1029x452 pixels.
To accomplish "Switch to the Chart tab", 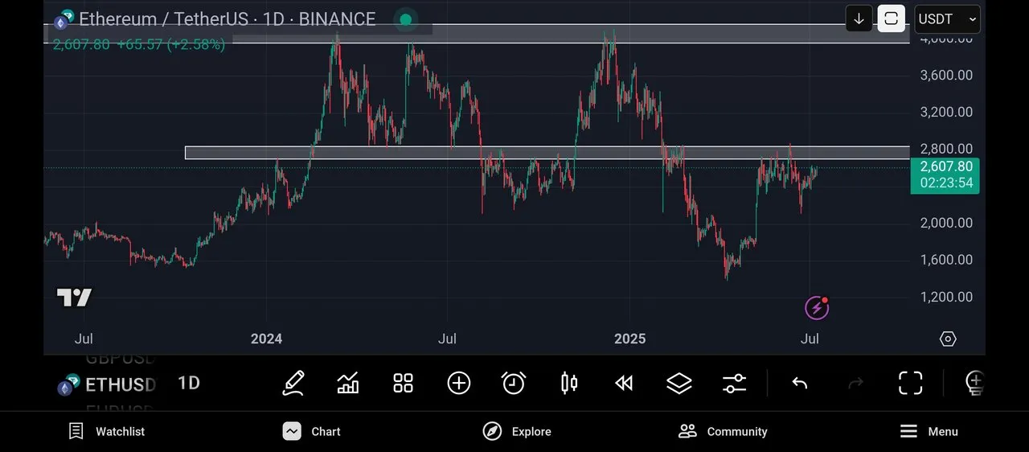I will click(x=312, y=432).
